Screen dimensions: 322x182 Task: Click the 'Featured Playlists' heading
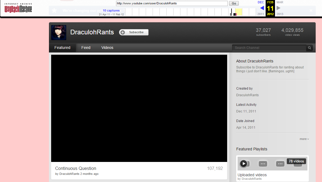252,149
